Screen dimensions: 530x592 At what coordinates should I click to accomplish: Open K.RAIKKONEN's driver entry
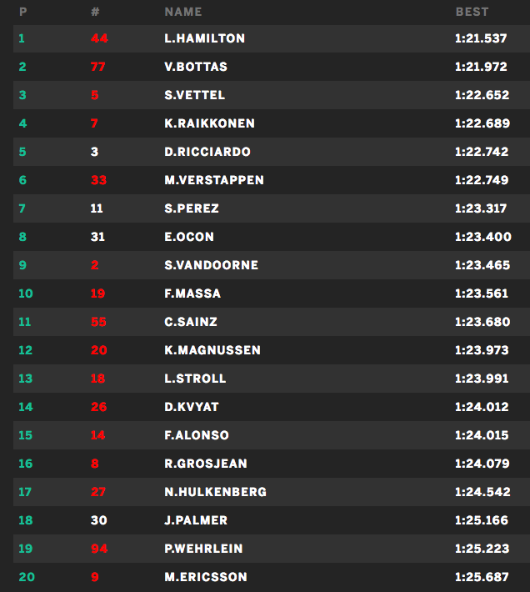210,123
